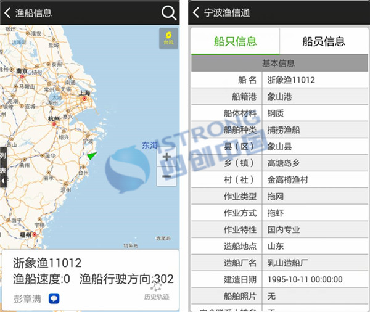Open the 台风 typhoon layer icon
This screenshot has width=370, height=312.
click(x=168, y=38)
